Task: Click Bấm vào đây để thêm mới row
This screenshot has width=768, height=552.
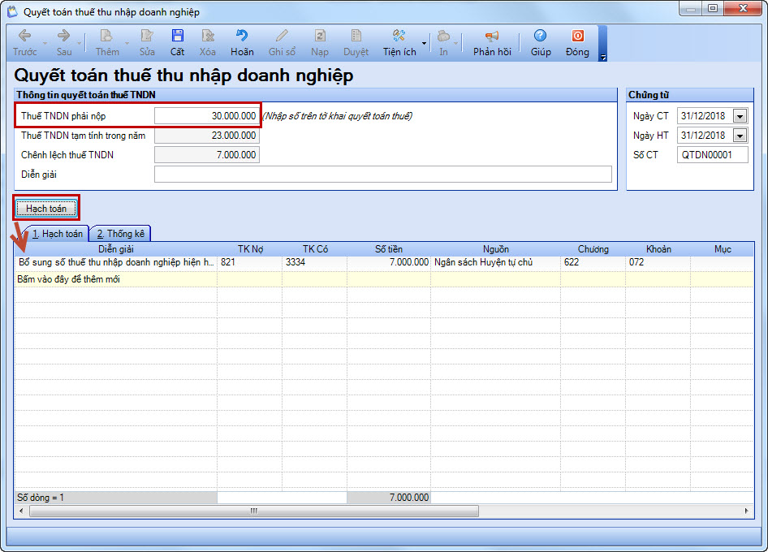Action: point(384,279)
